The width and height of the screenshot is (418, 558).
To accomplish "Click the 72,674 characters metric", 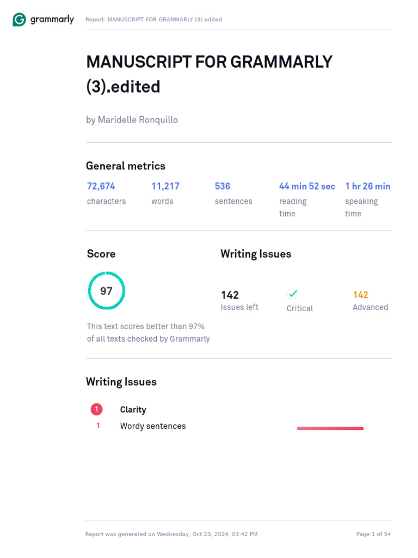I will pos(101,186).
